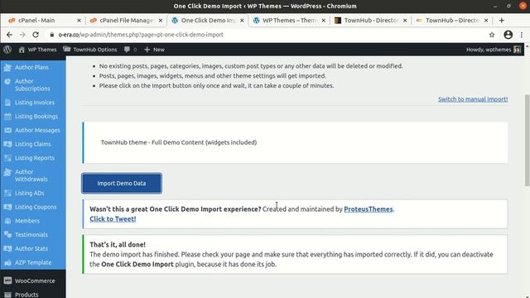Click the WordPress logo in admin bar
This screenshot has height=298, width=530.
tap(7, 50)
